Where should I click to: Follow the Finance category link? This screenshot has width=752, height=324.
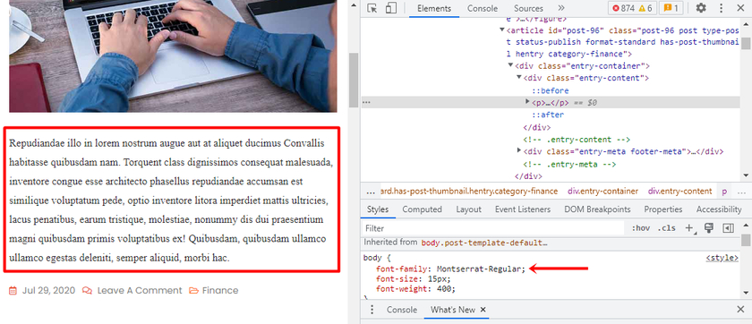coord(220,291)
